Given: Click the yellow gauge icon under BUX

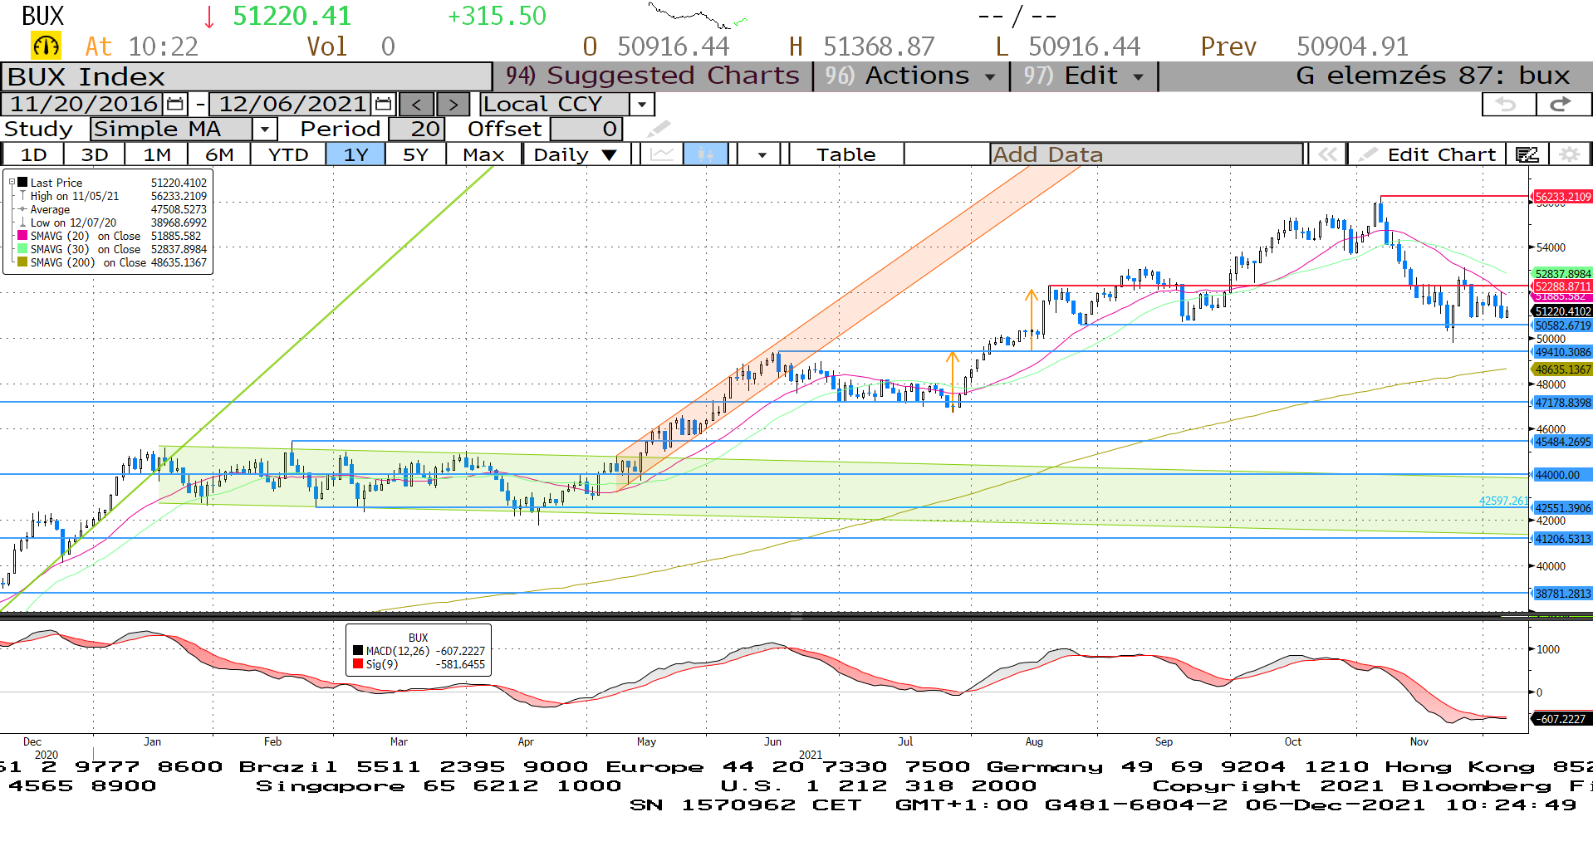Looking at the screenshot, I should [x=46, y=46].
